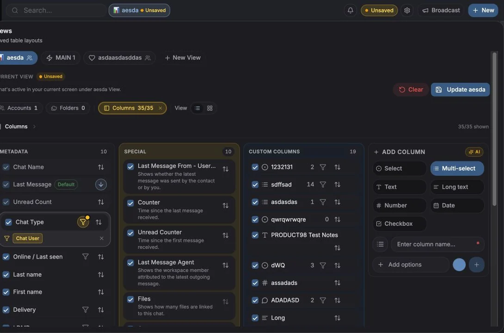Screen dimensions: 504x333
Task: Click the Unsaved status pill in top bar
Action: (x=379, y=10)
